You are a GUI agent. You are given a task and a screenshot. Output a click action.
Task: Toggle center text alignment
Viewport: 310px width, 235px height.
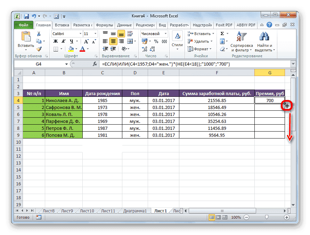[x=113, y=41]
